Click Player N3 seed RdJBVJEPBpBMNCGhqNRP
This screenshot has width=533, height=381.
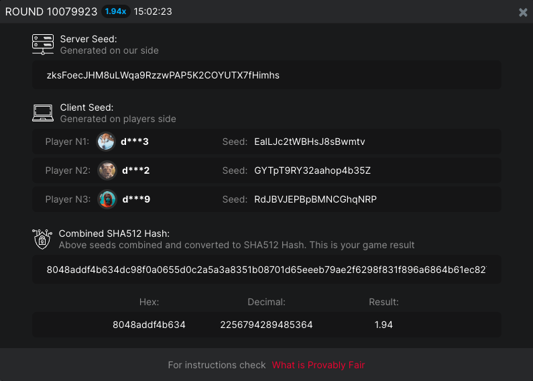pos(315,199)
